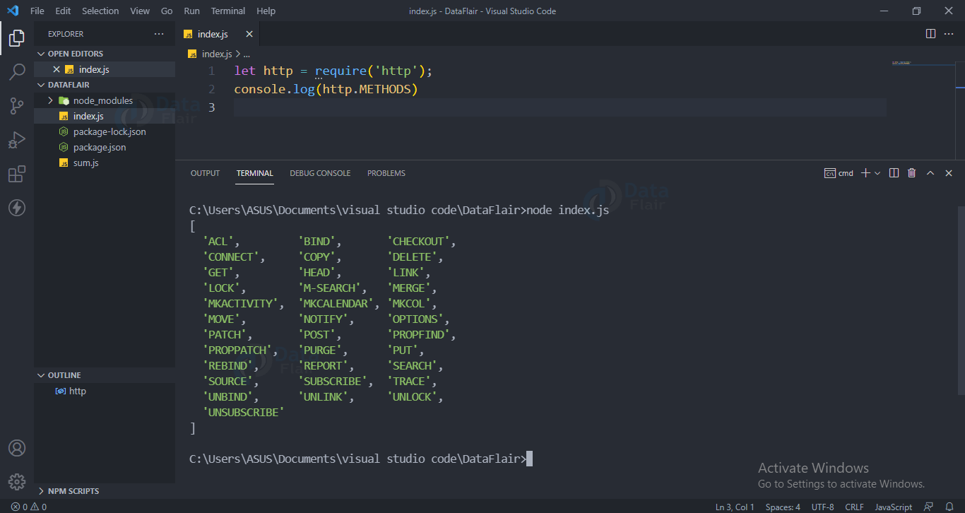Open the Run and Debug view
Screen dimensions: 965x513
click(17, 139)
